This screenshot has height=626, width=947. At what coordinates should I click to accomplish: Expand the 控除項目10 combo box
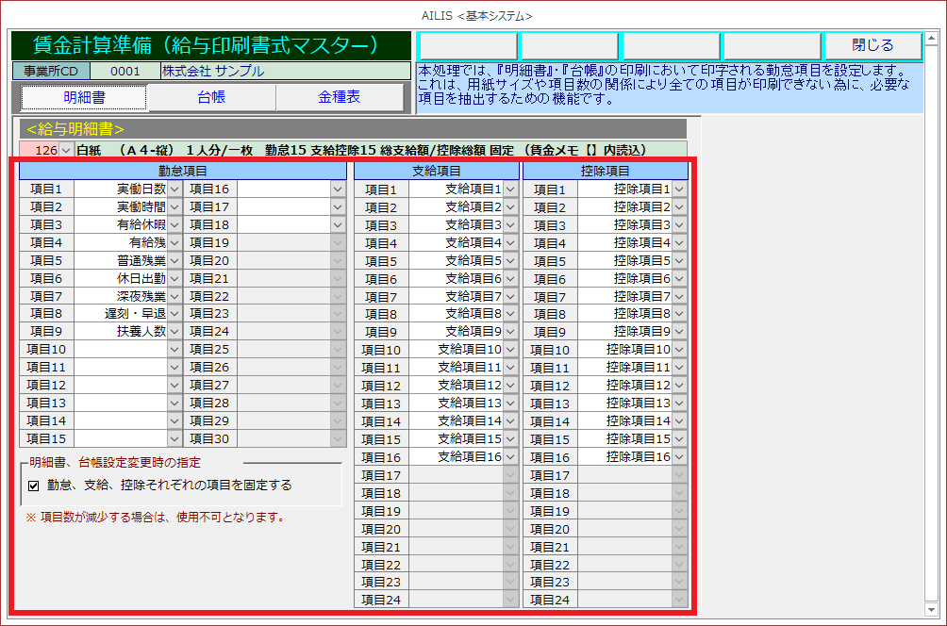tap(679, 350)
